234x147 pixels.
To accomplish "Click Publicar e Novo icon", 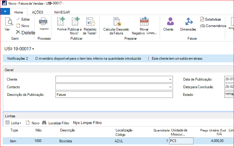I will [x=75, y=22].
